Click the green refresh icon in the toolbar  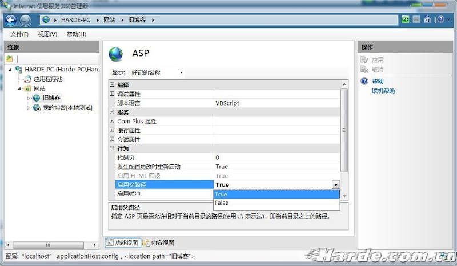tap(405, 19)
